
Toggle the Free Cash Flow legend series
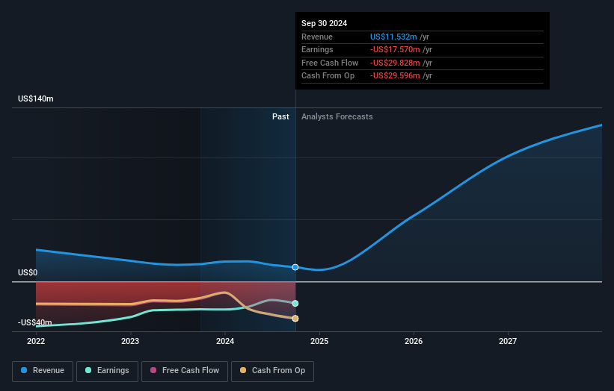(185, 371)
